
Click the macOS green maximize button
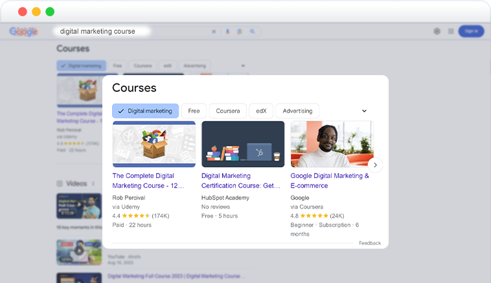(50, 12)
